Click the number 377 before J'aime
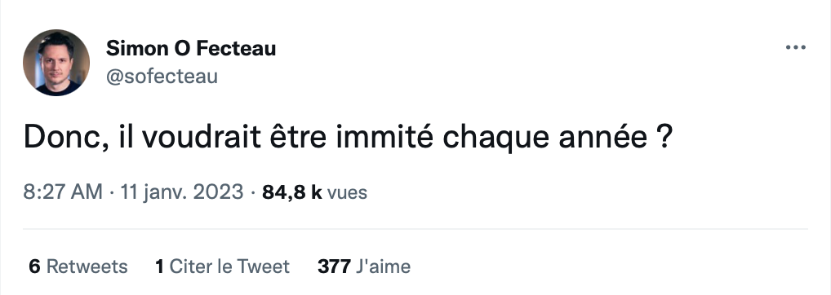The image size is (831, 295). coord(334,266)
